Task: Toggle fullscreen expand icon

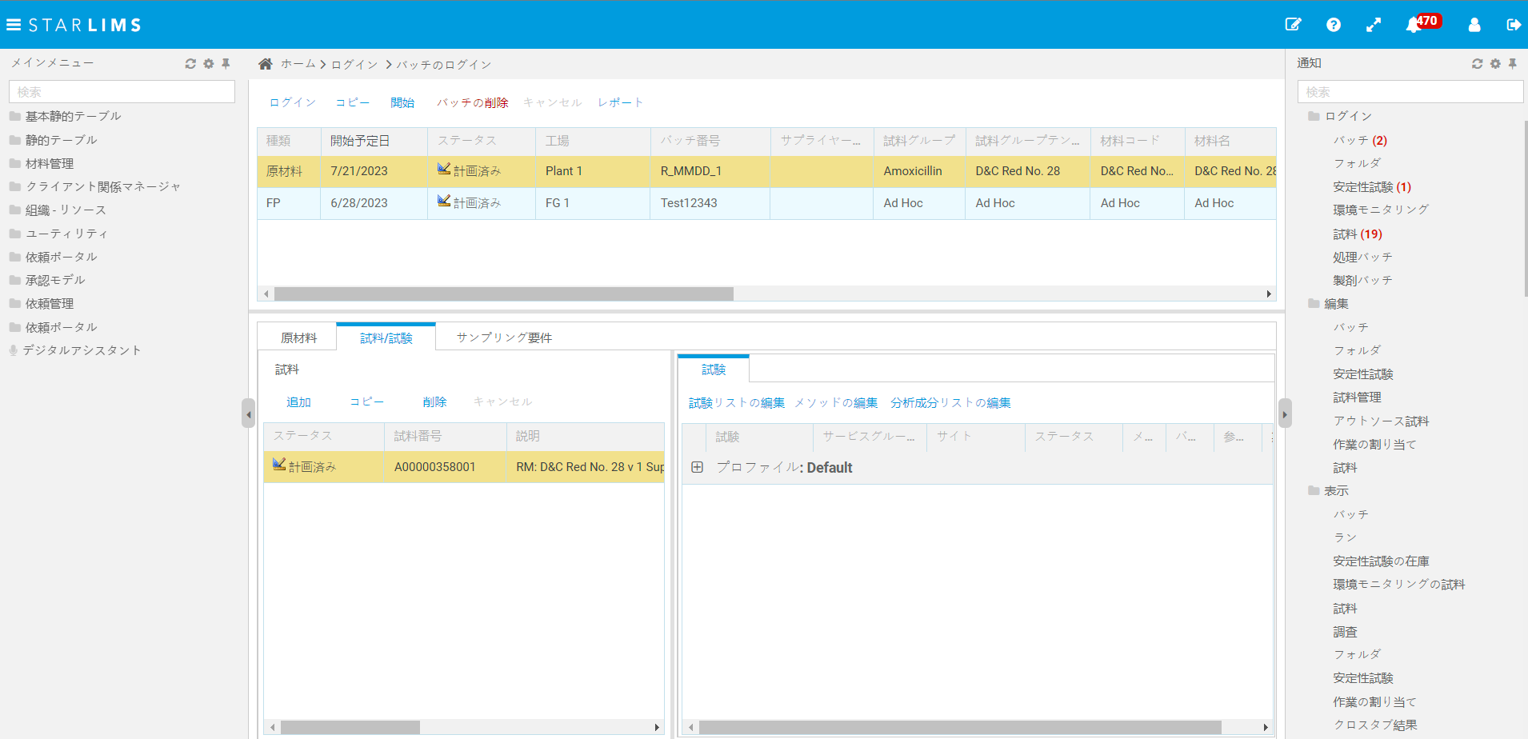Action: pos(1374,25)
